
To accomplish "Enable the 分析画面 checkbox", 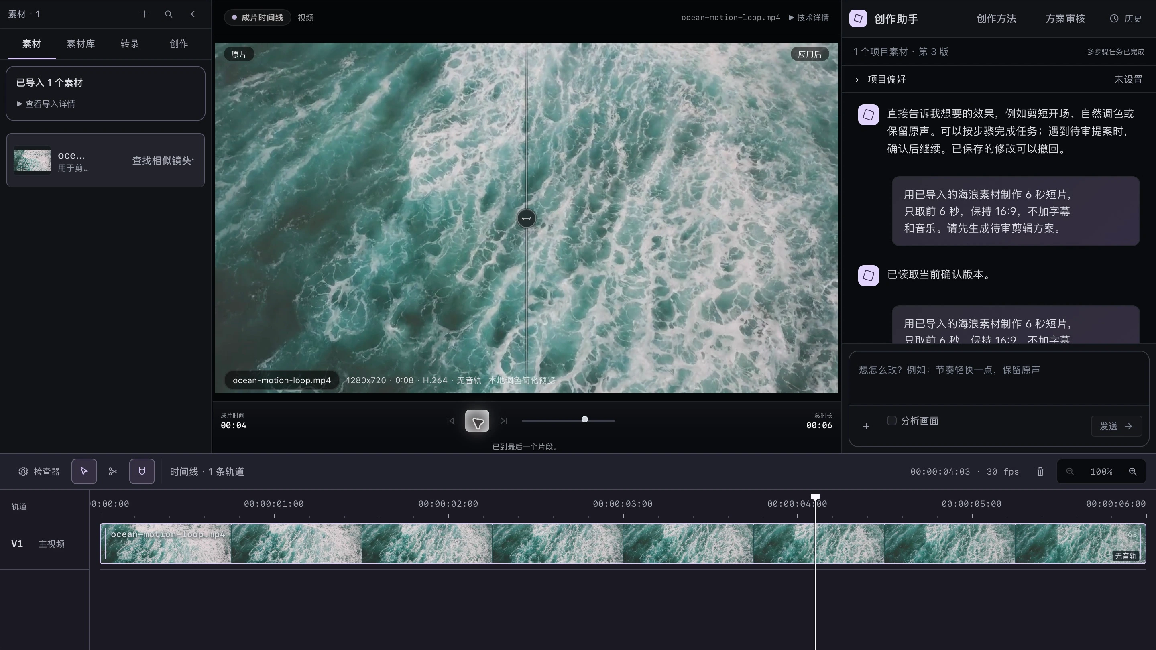I will (x=891, y=420).
